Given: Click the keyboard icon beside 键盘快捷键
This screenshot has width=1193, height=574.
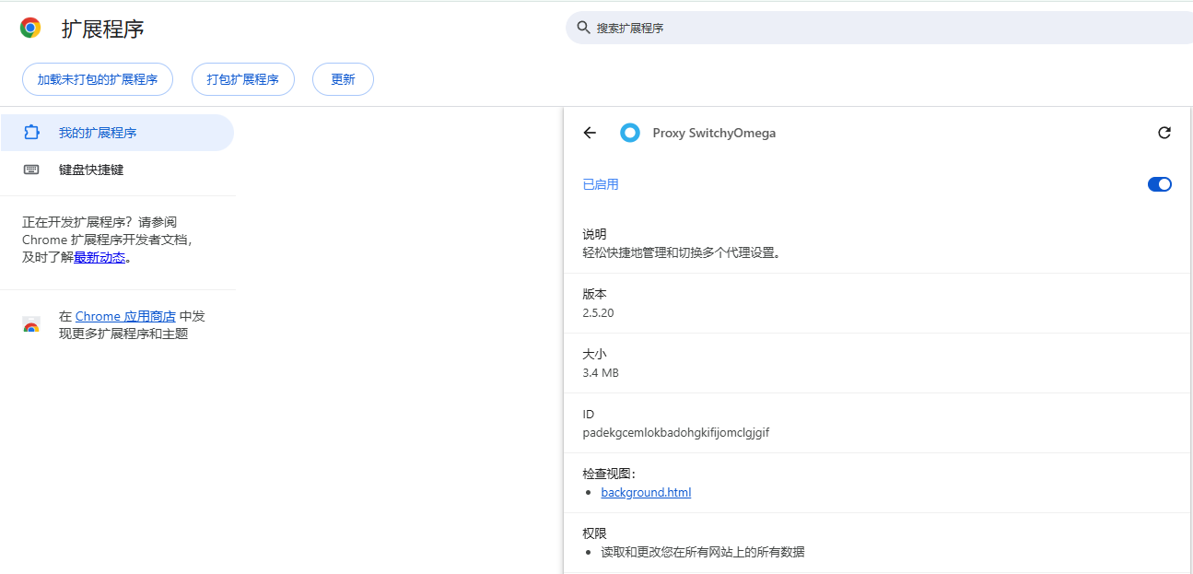Looking at the screenshot, I should tap(32, 170).
